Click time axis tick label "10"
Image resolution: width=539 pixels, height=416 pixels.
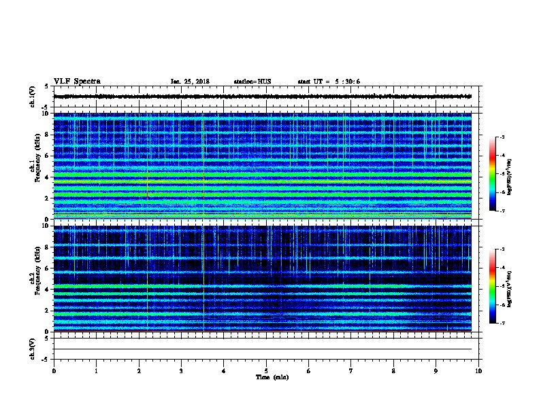pyautogui.click(x=478, y=371)
